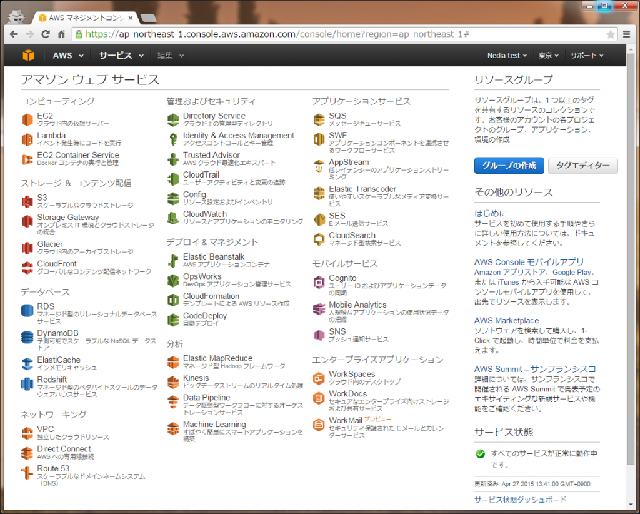This screenshot has height=514, width=640.
Task: Open AWS Summit – サンフランシスコ link
Action: (x=535, y=369)
